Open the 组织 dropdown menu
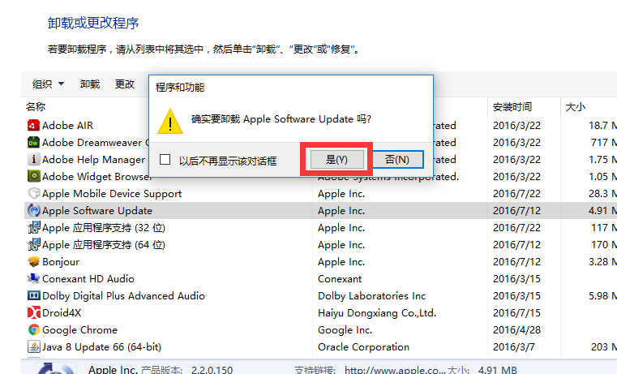This screenshot has height=374, width=617. 48,84
